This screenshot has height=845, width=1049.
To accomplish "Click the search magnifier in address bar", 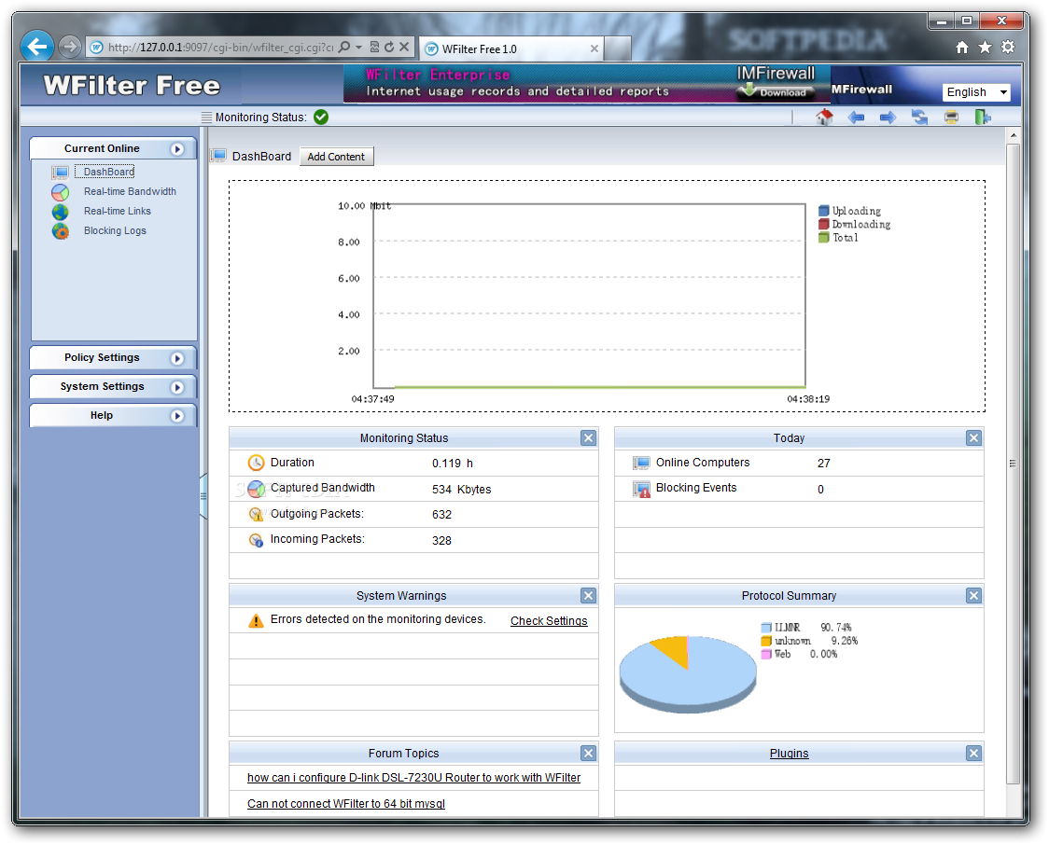I will tap(344, 47).
